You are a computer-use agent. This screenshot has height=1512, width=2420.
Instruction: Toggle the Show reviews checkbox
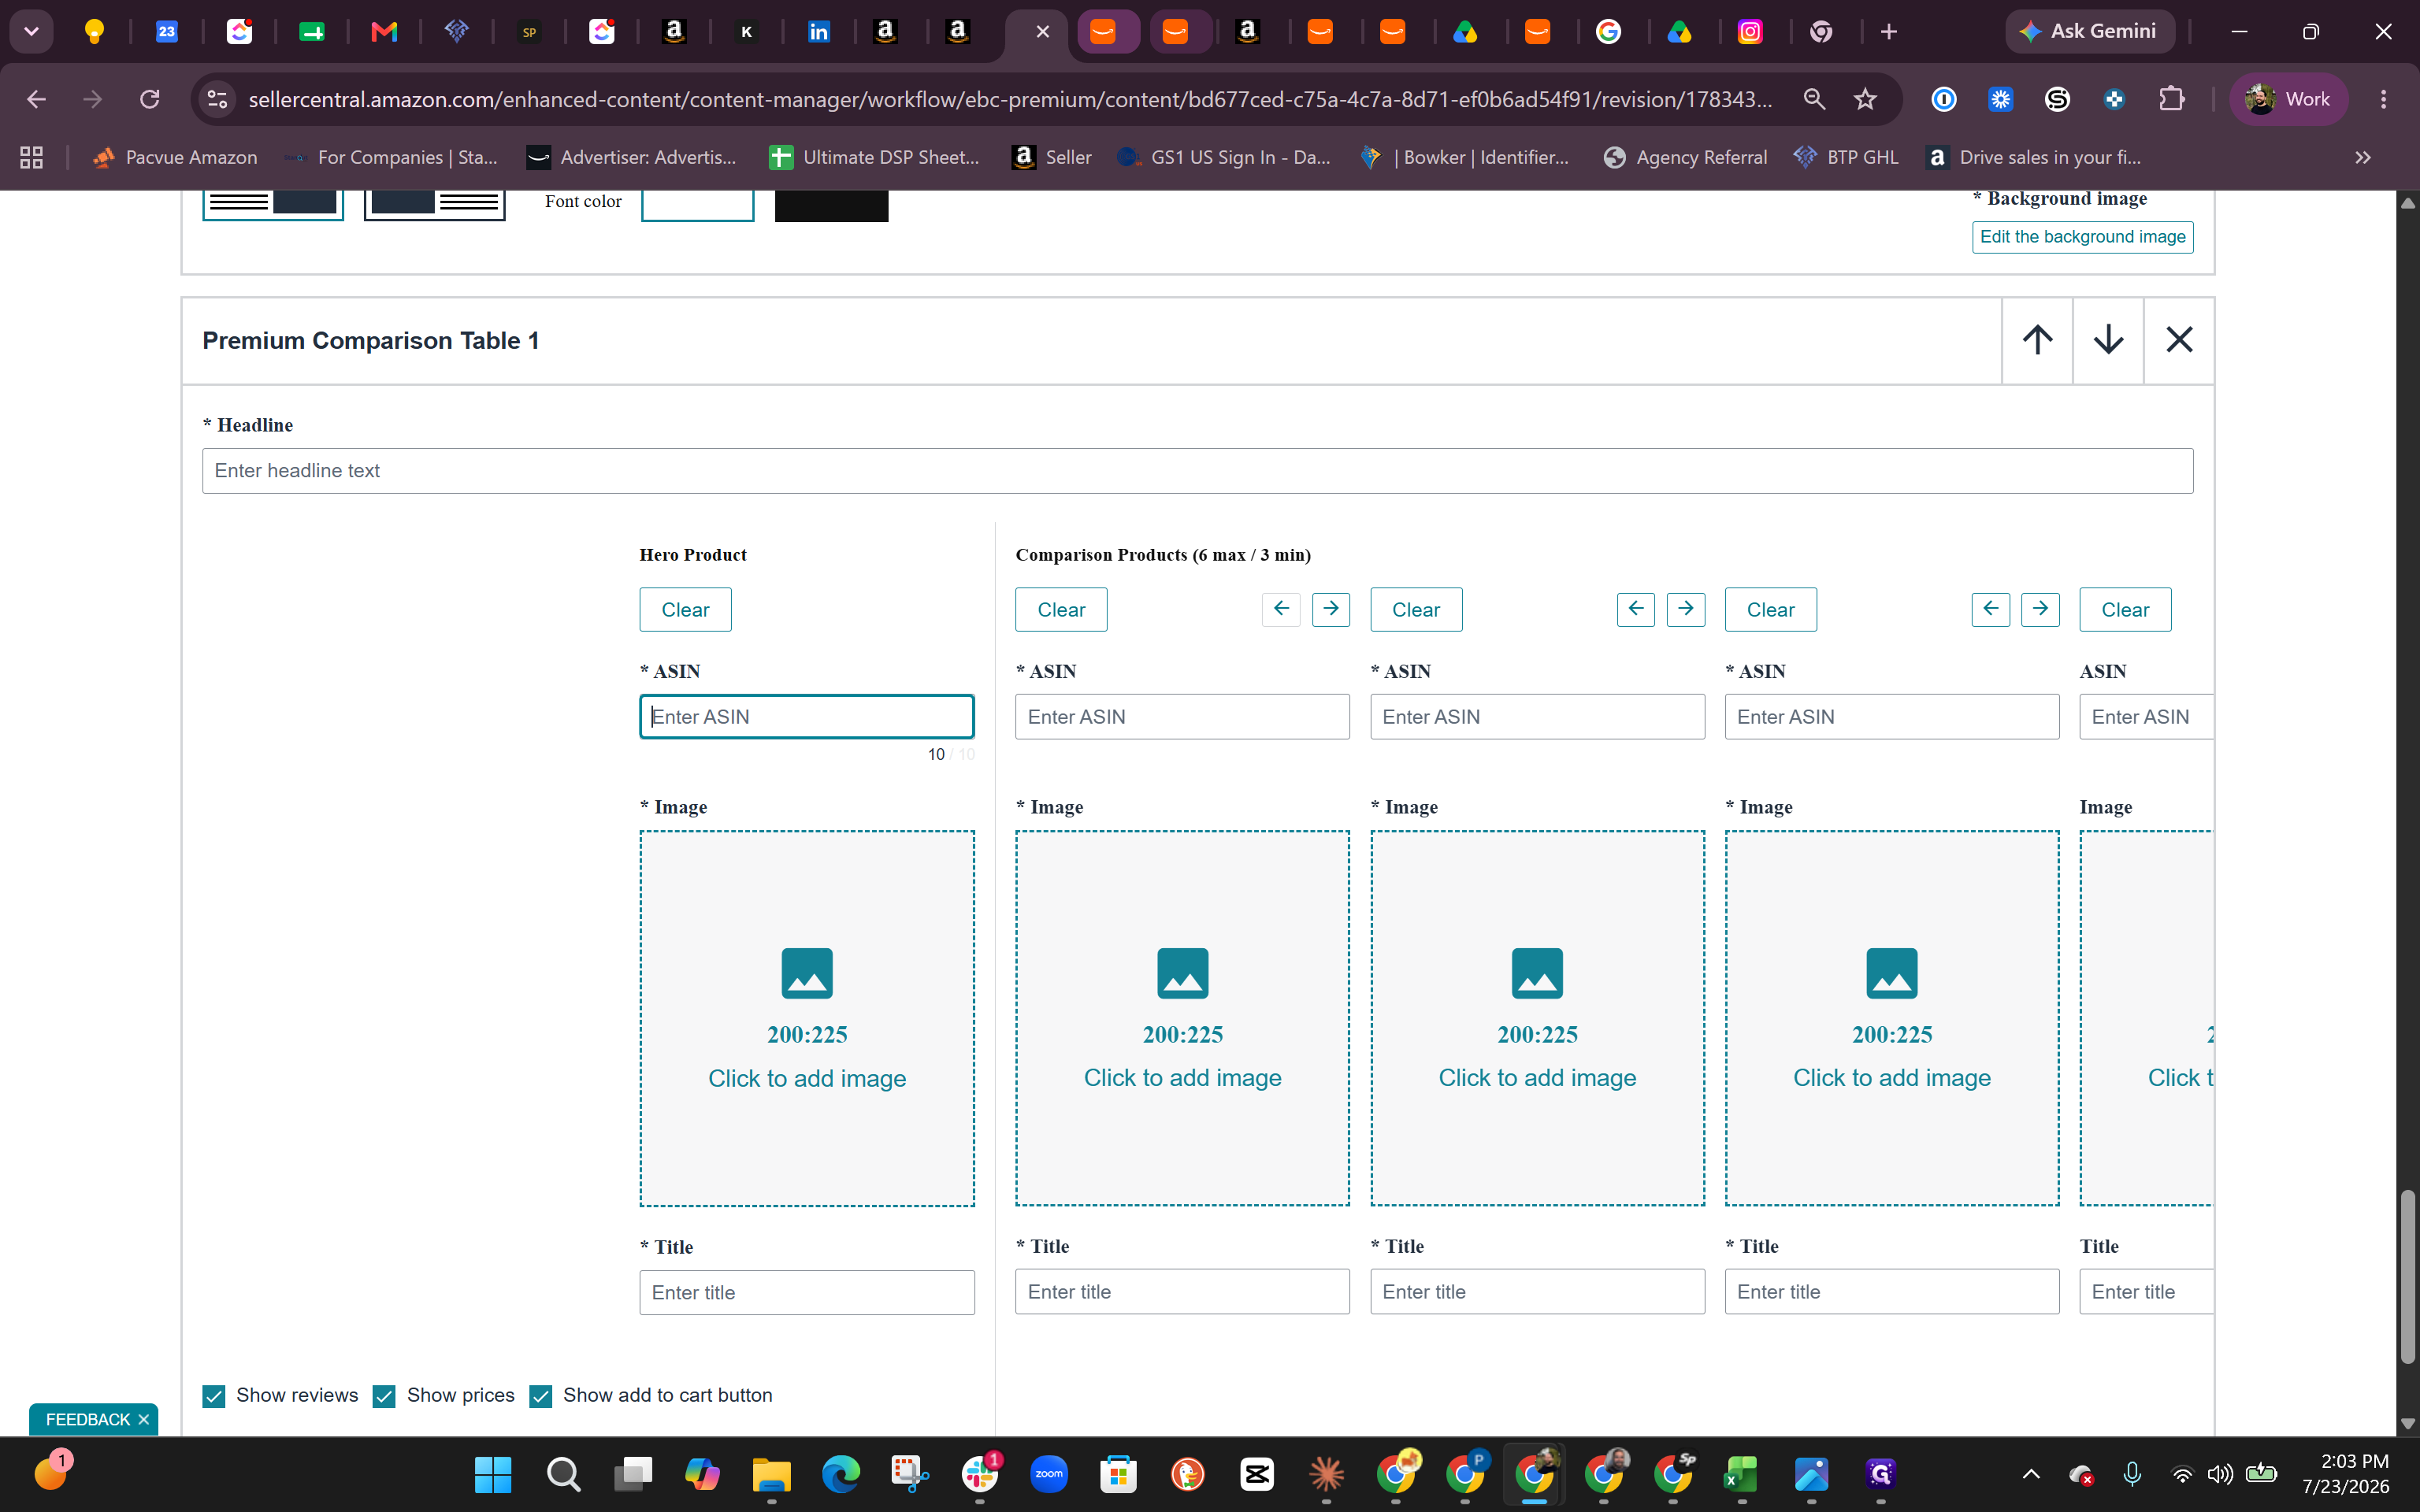click(214, 1396)
